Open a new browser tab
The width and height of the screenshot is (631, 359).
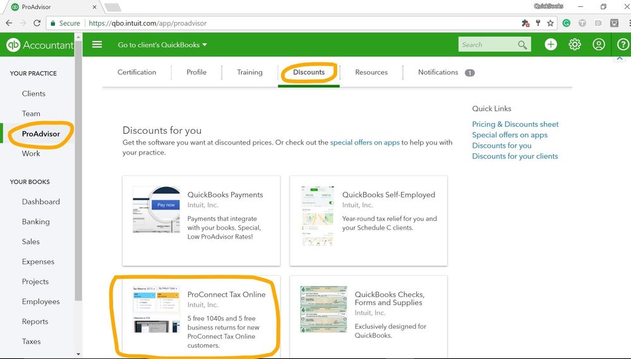point(112,7)
